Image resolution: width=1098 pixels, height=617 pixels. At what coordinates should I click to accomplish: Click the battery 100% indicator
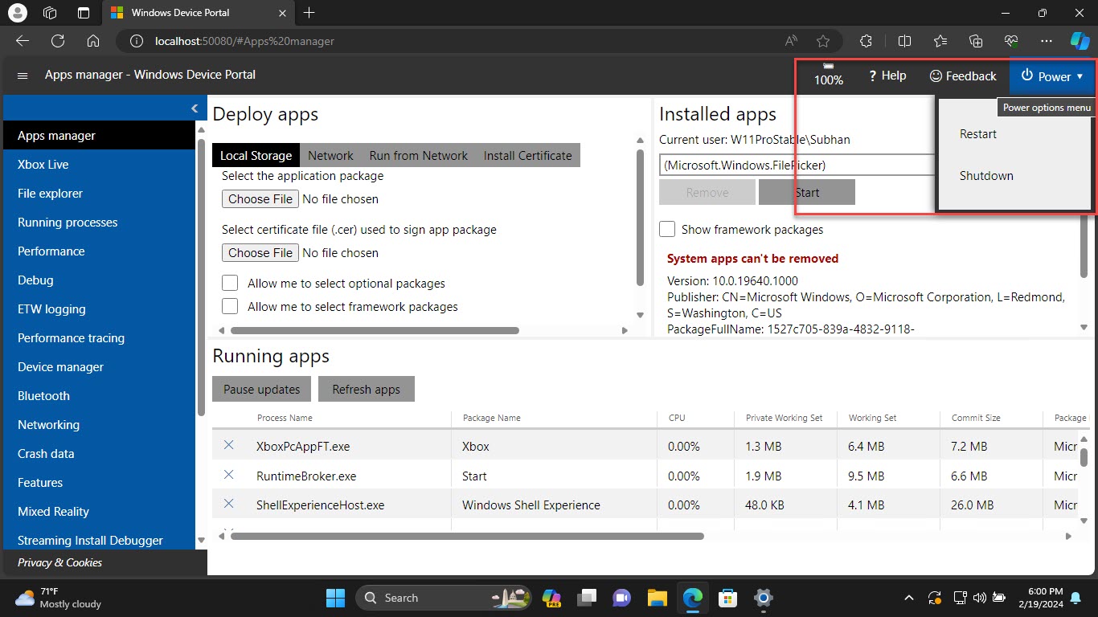pyautogui.click(x=829, y=75)
